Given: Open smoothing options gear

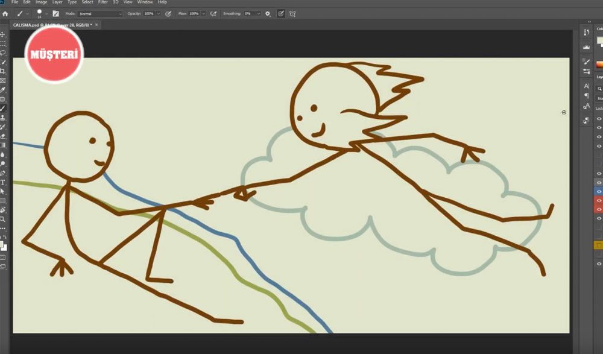Looking at the screenshot, I should (x=268, y=14).
